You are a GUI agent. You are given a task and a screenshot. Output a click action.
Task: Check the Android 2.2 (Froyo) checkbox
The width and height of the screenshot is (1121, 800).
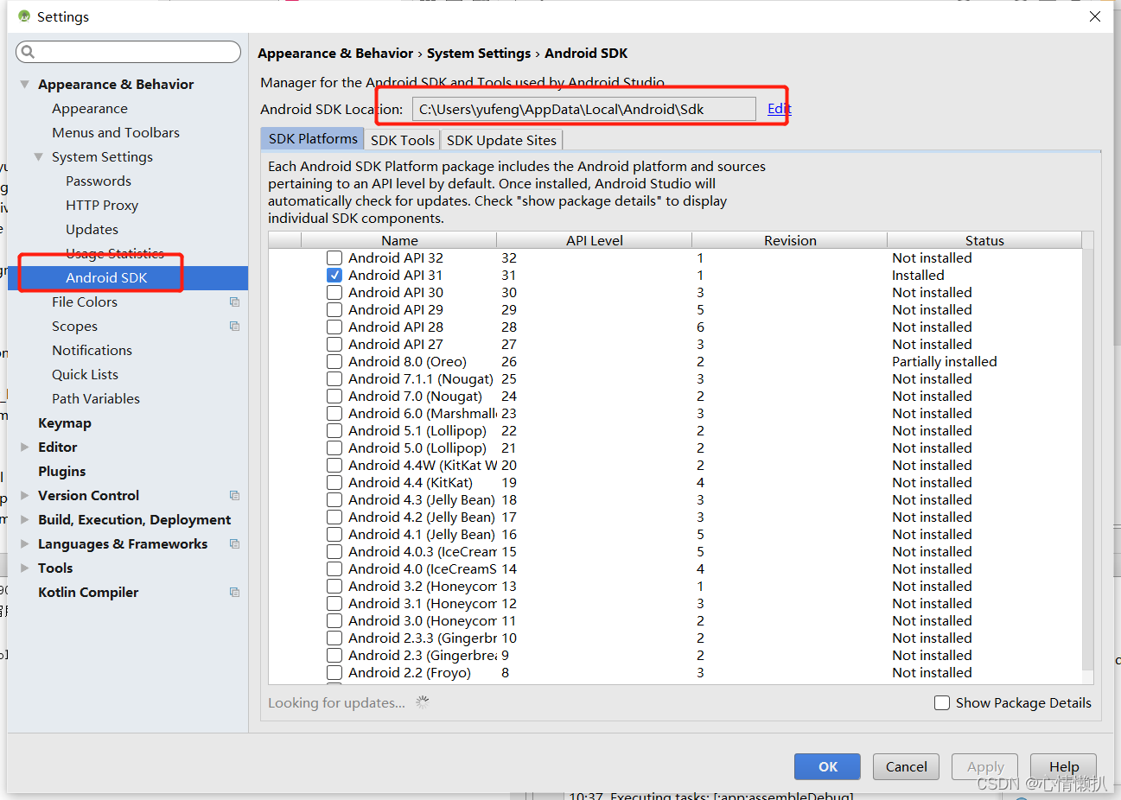(x=334, y=672)
